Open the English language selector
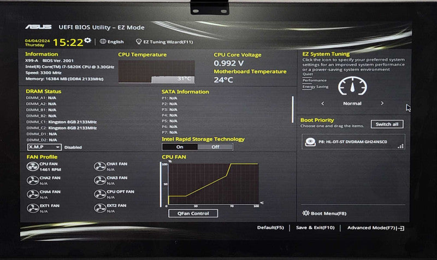The height and width of the screenshot is (260, 437). pyautogui.click(x=112, y=42)
